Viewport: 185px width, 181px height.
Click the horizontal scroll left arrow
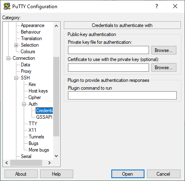[x=7, y=163]
